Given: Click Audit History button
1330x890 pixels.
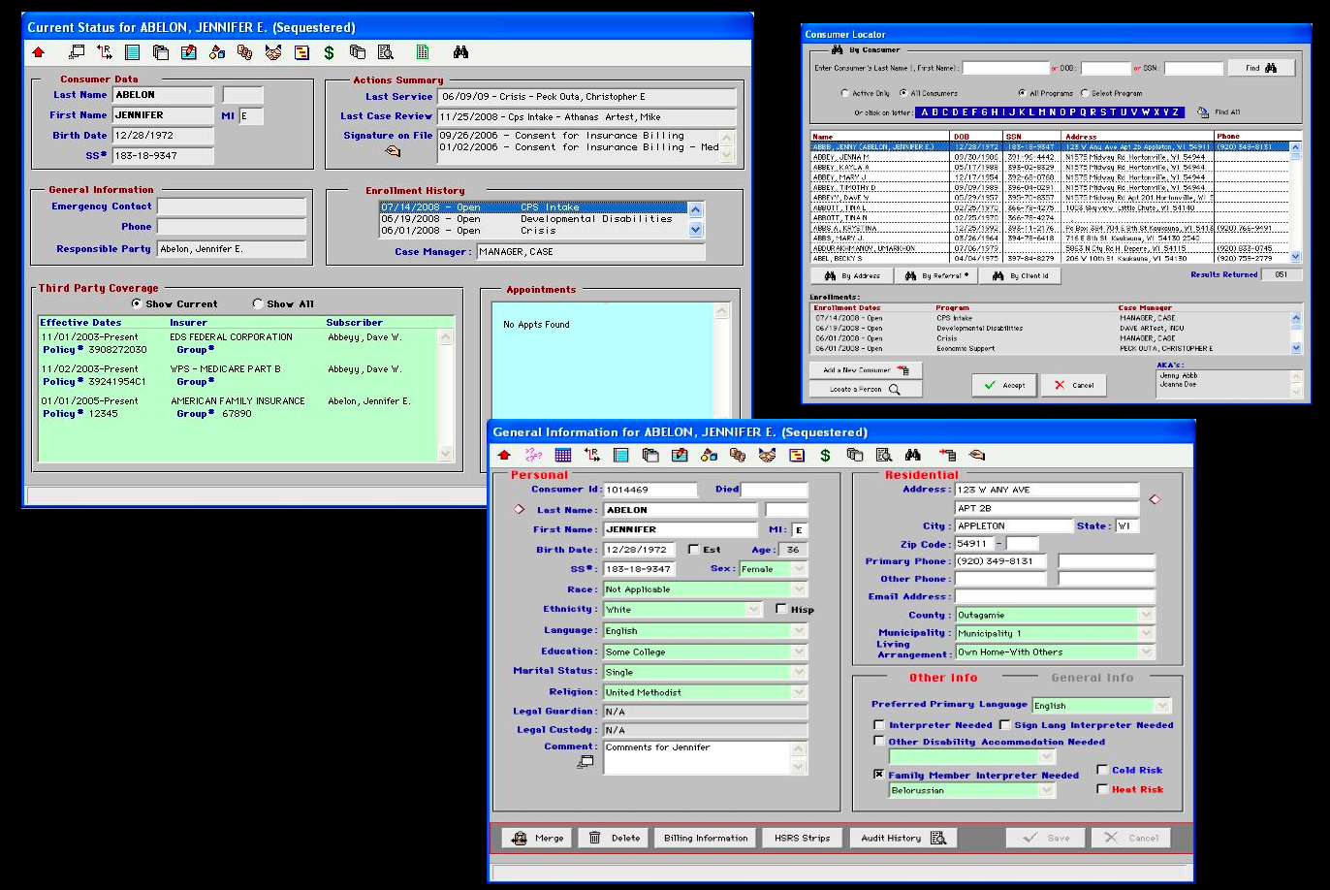Looking at the screenshot, I should 903,838.
